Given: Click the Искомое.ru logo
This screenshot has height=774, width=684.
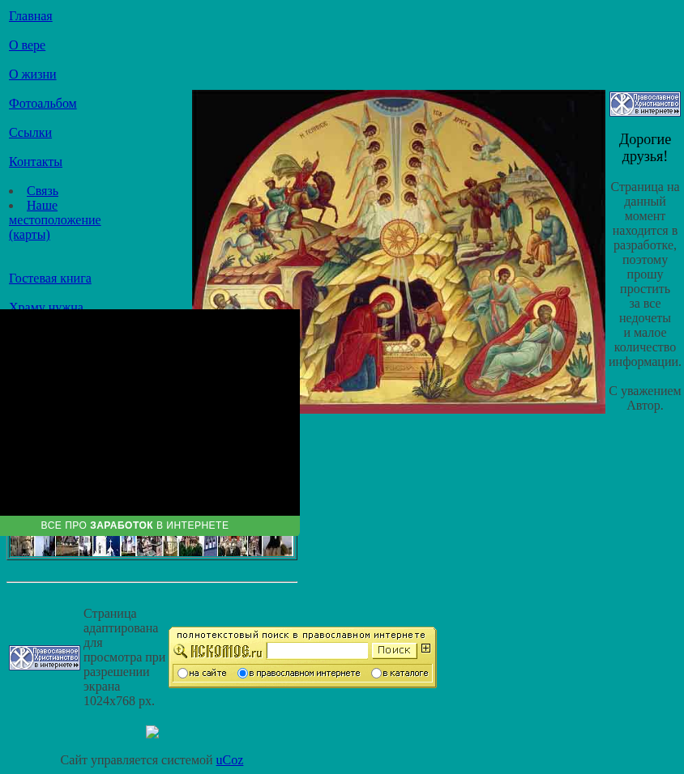Looking at the screenshot, I should click(226, 651).
